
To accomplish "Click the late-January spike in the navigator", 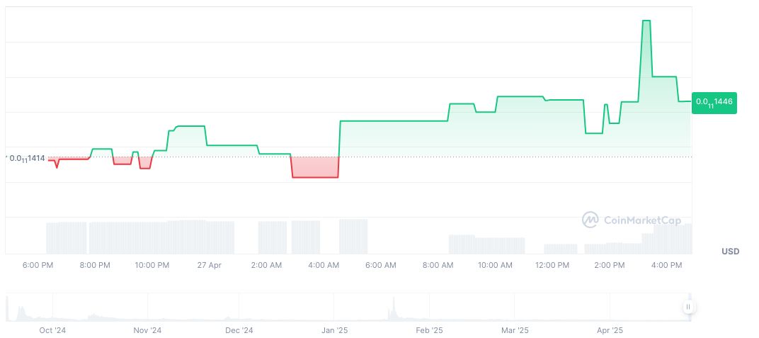I will click(391, 309).
